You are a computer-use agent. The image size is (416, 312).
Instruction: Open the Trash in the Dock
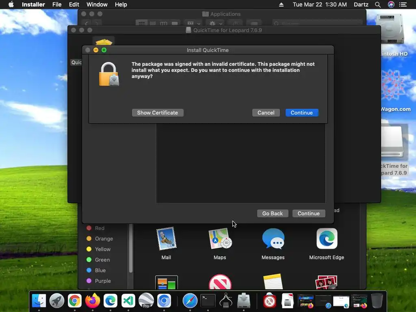(x=377, y=301)
